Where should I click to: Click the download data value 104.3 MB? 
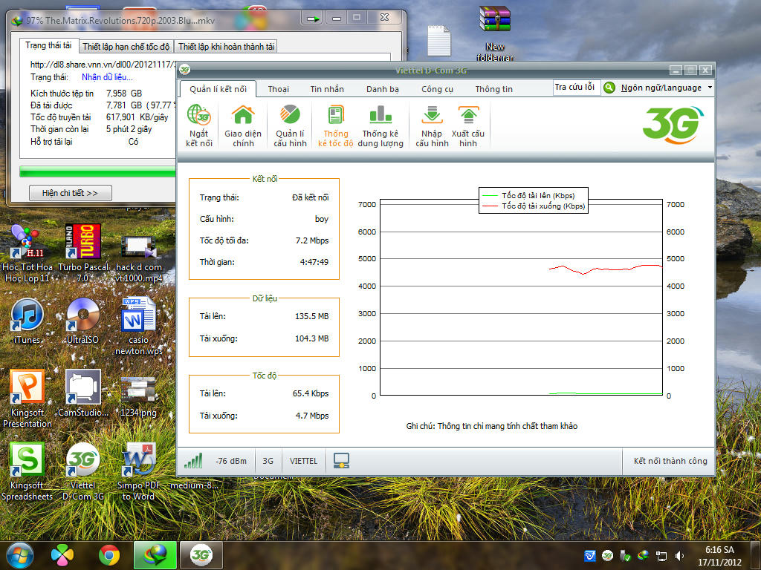311,338
